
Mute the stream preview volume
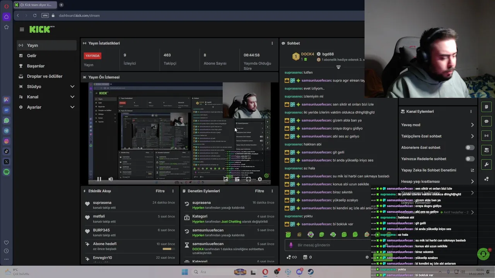click(111, 179)
